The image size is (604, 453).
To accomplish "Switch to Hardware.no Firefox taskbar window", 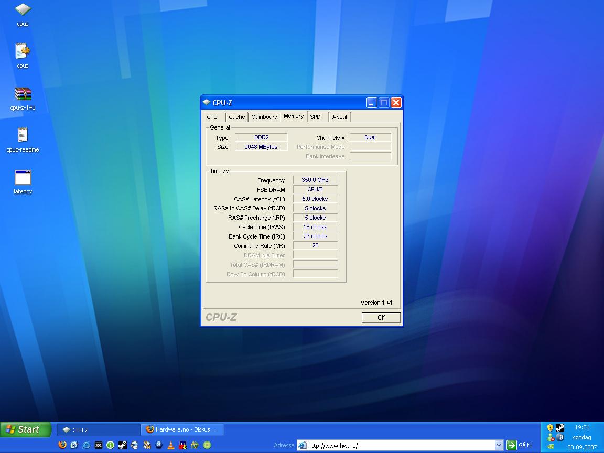I will (x=182, y=429).
